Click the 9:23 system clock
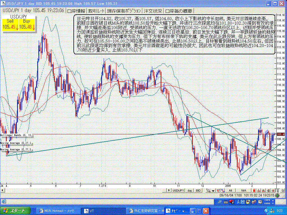 tap(279, 211)
